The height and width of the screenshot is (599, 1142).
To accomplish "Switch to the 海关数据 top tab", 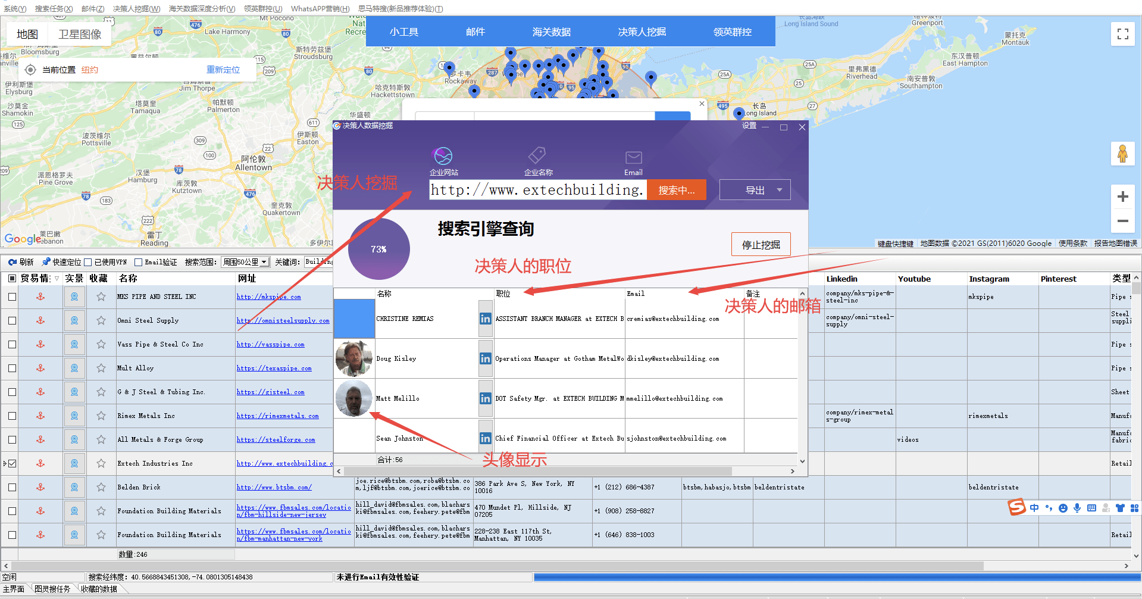I will tap(552, 31).
